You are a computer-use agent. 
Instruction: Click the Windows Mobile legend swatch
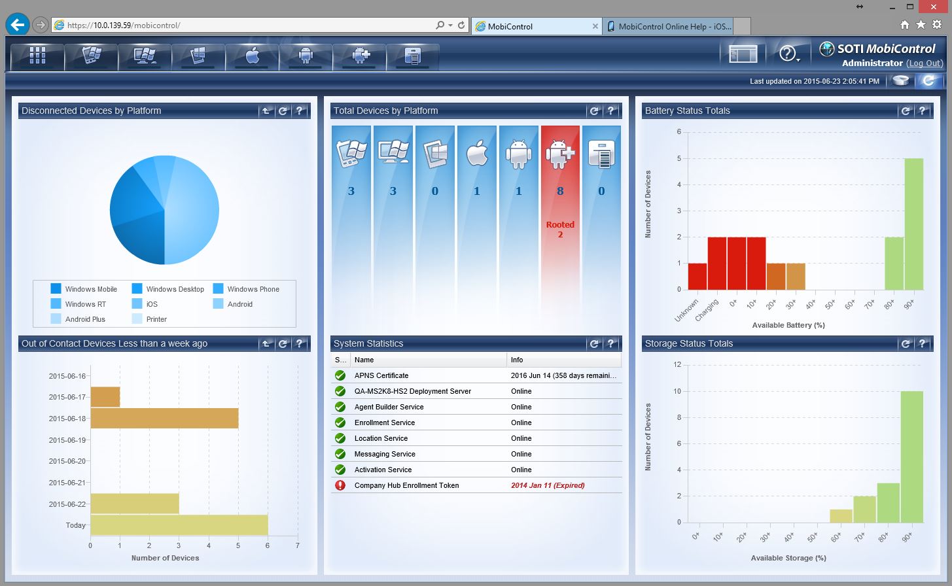[x=56, y=288]
